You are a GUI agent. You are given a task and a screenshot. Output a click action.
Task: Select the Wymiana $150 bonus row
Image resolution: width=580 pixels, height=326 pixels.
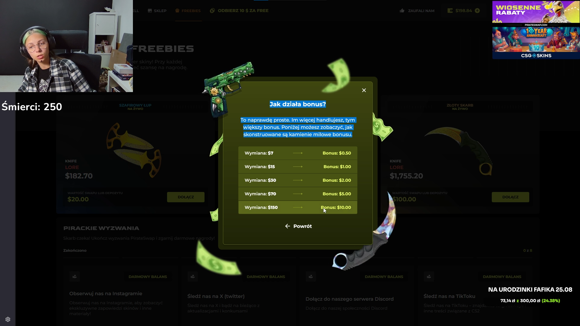pyautogui.click(x=298, y=207)
